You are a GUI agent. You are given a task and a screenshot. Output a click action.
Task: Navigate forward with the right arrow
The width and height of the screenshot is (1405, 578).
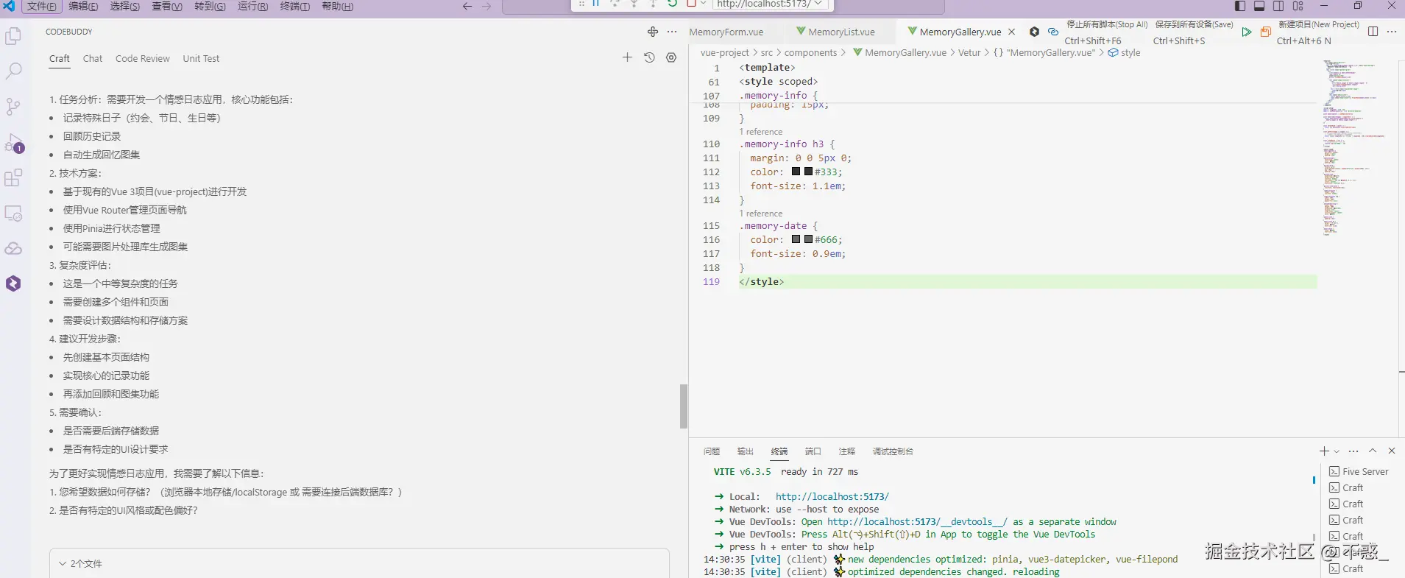pos(486,6)
